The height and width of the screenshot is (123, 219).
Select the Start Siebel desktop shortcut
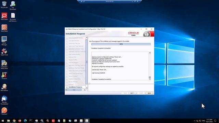[x=4, y=16]
